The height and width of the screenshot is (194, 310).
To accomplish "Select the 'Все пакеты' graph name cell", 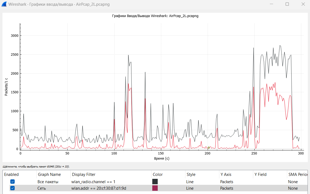I will pos(48,182).
